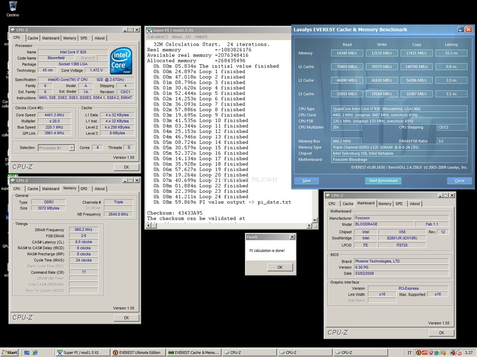The height and width of the screenshot is (357, 477).
Task: Click the Checksum line 43433A95
Action: point(175,213)
